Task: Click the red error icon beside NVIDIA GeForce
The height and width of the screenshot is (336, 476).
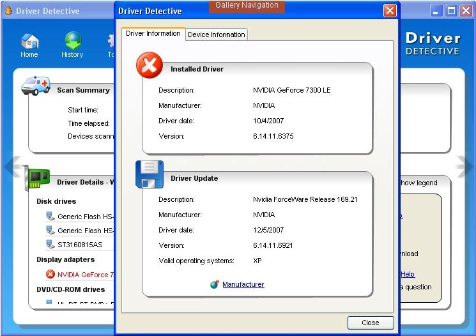Action: pyautogui.click(x=50, y=275)
